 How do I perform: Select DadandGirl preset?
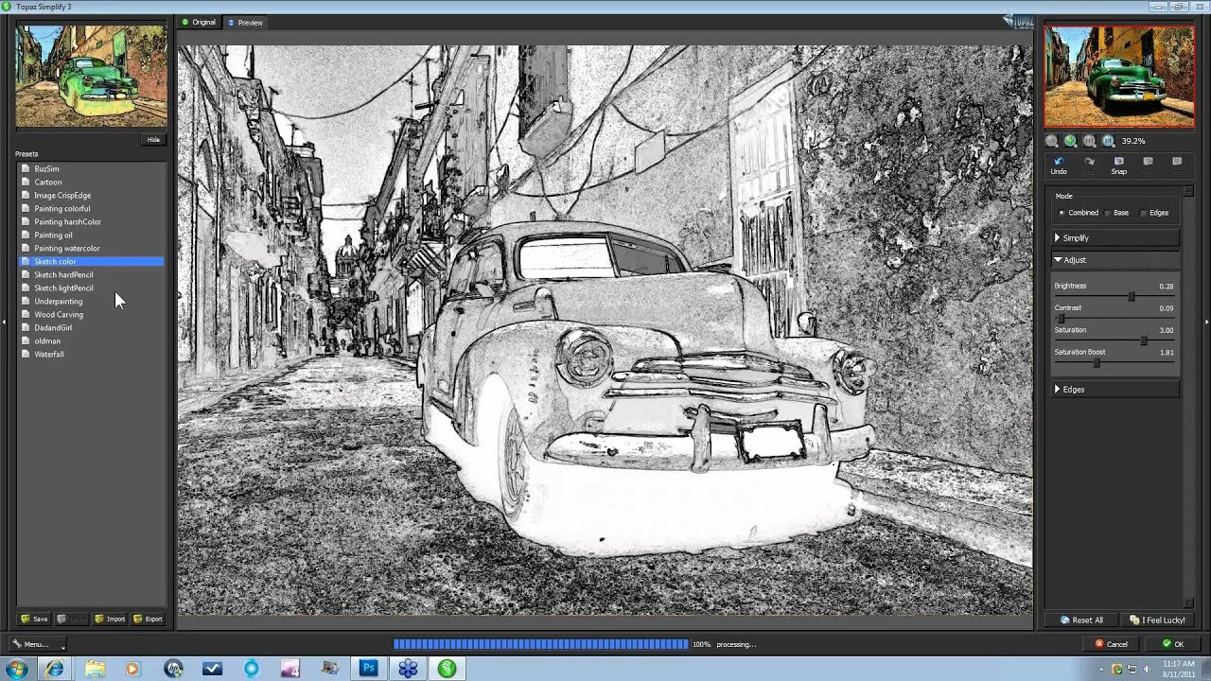coord(91,327)
